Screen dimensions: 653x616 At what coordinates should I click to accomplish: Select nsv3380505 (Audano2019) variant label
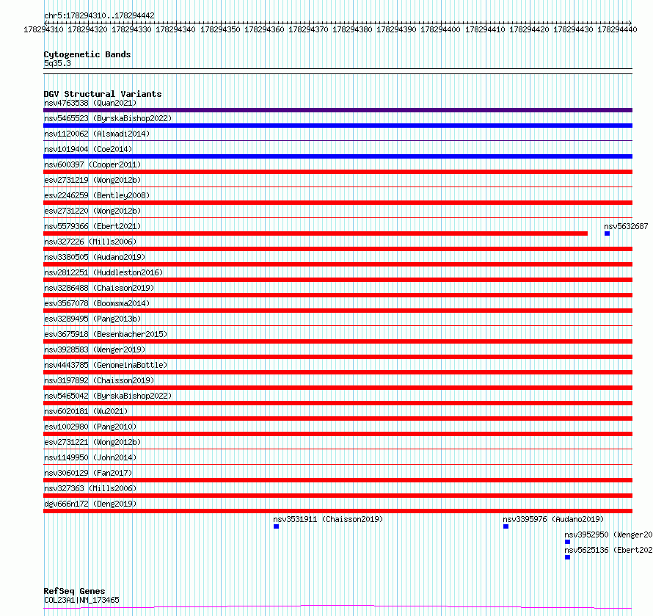click(95, 257)
